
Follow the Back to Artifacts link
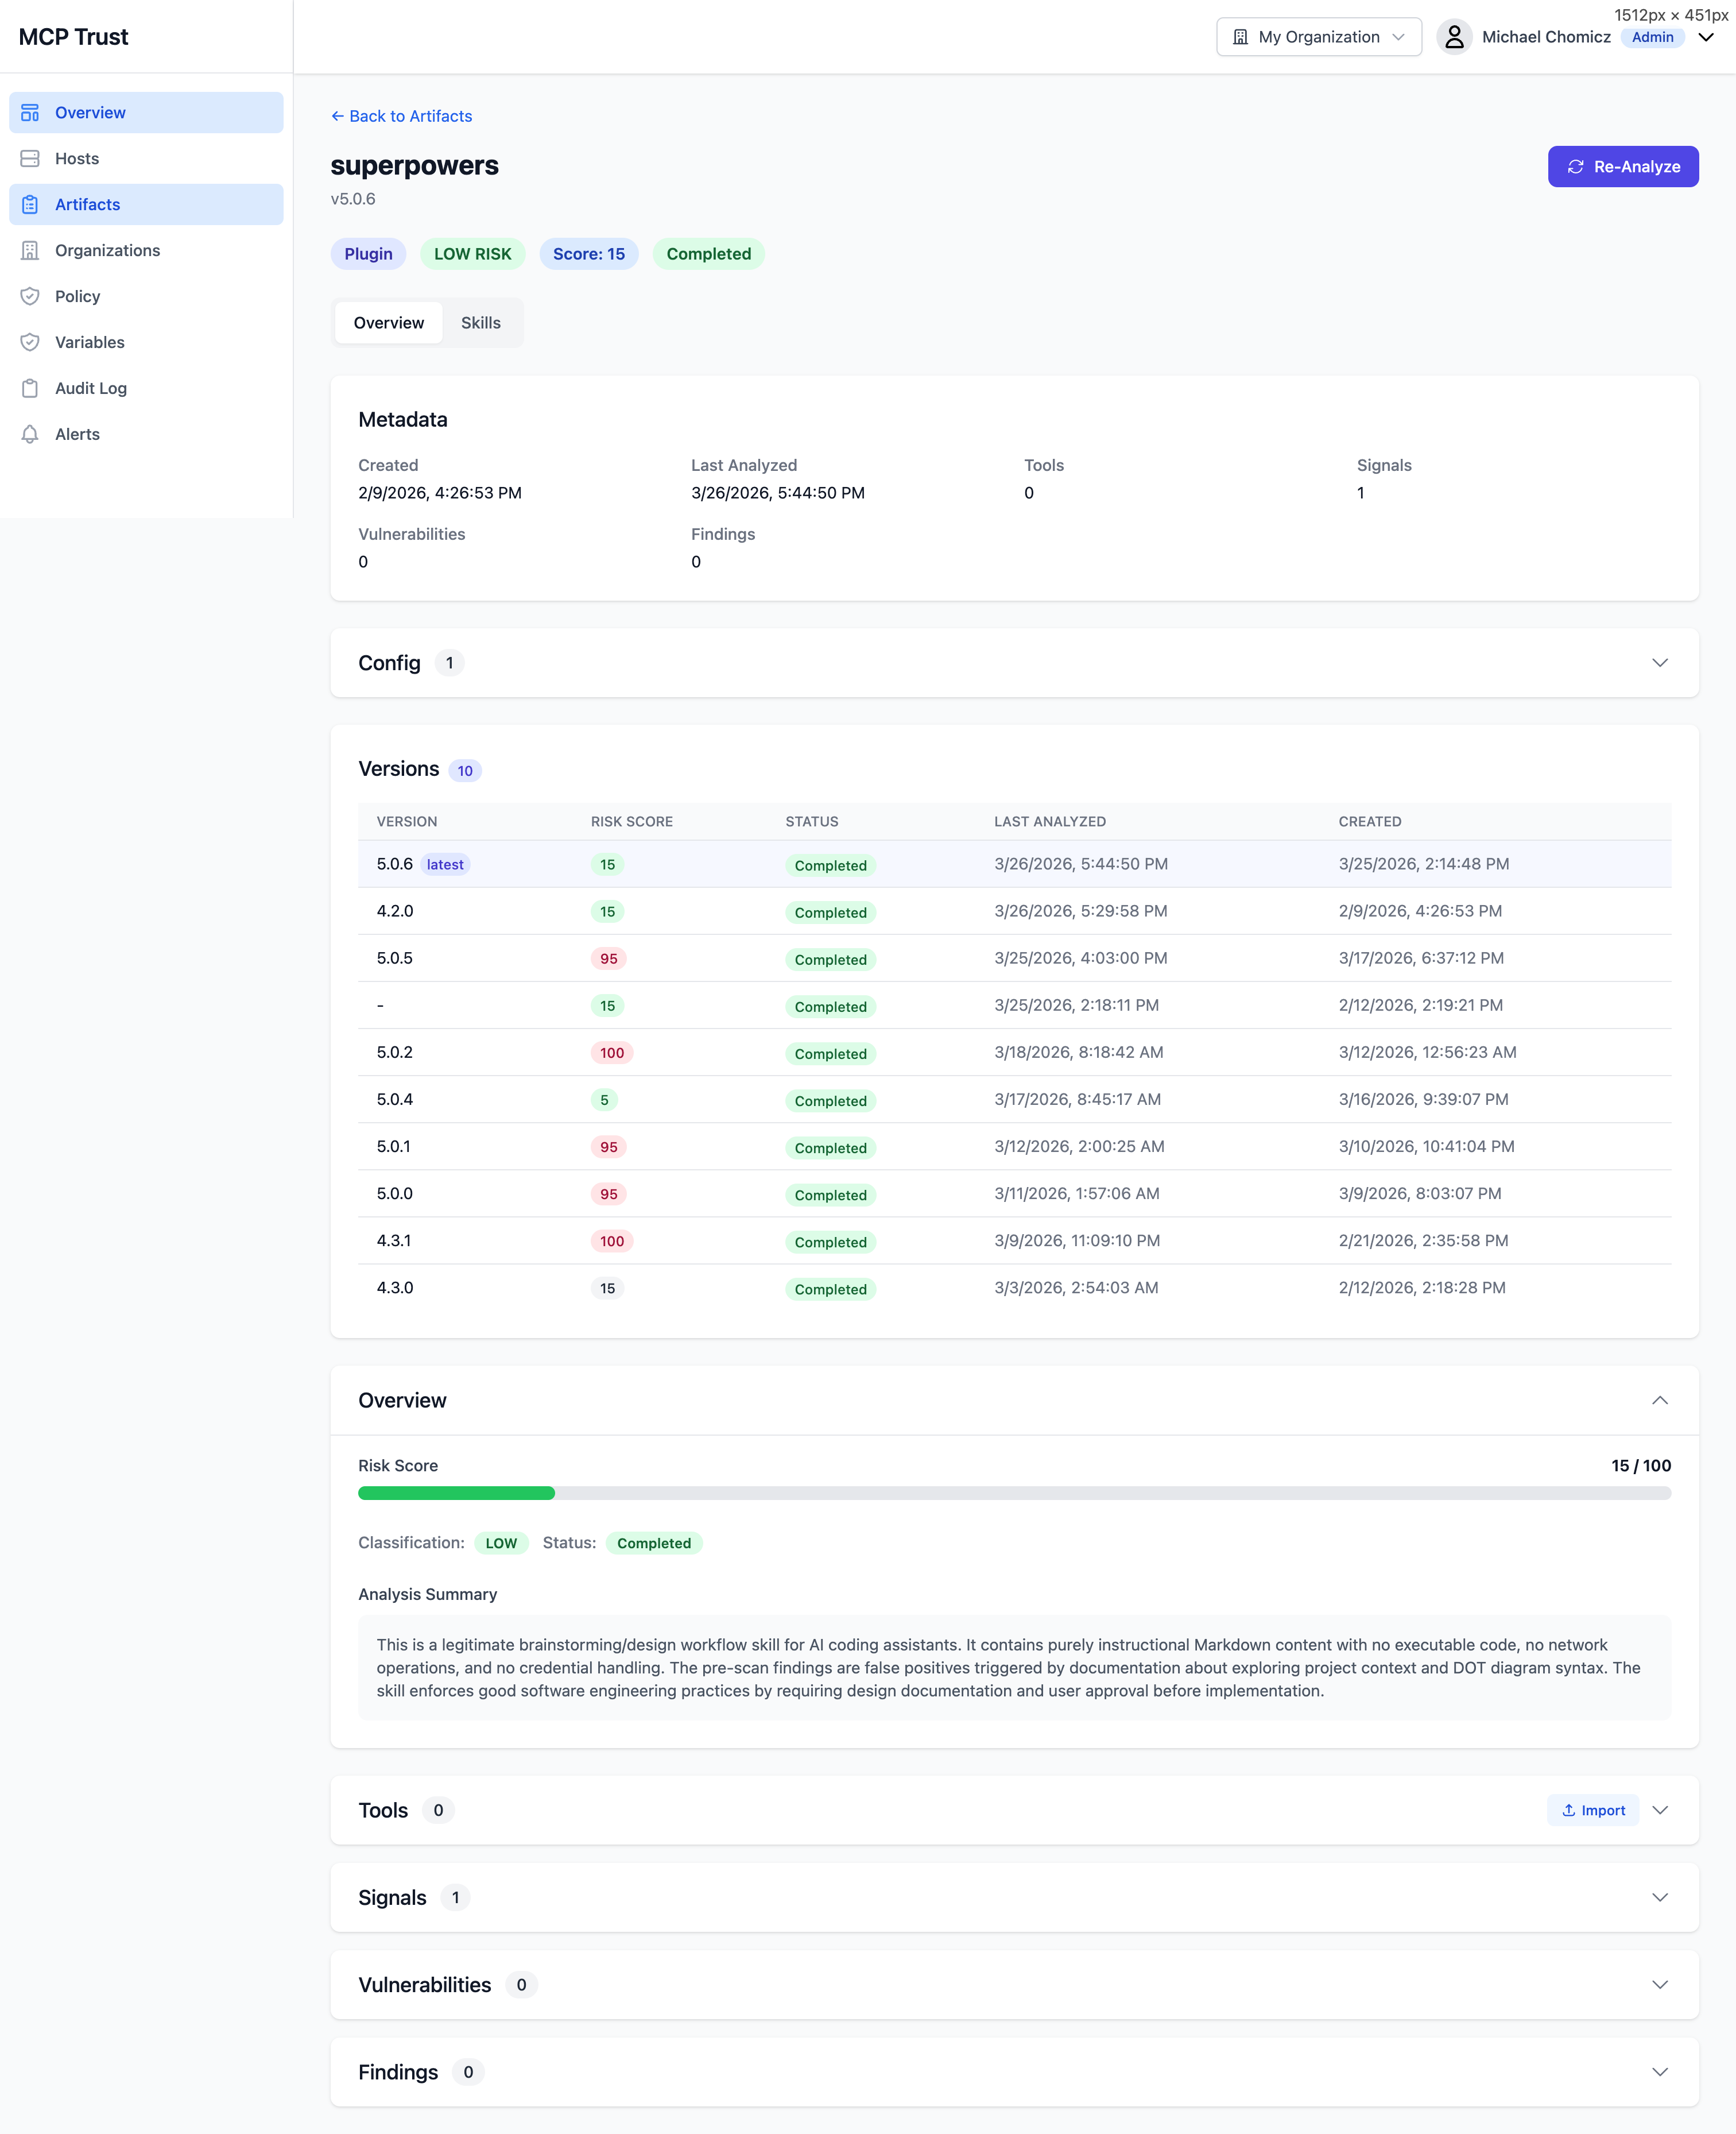pyautogui.click(x=401, y=116)
